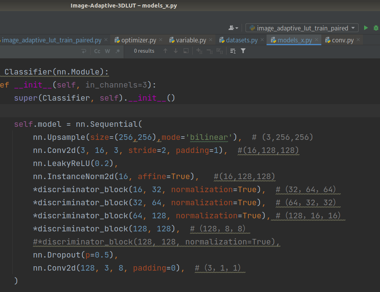The image size is (380, 292).
Task: Go to previous search occurrence arrow
Action: click(x=165, y=51)
